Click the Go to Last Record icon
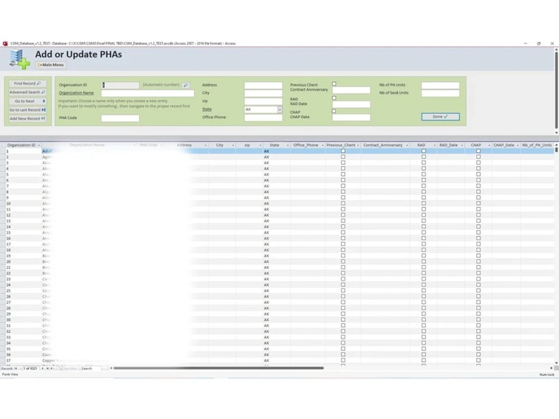This screenshot has width=559, height=419. (x=43, y=110)
